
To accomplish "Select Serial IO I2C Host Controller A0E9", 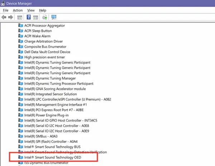I will click(x=57, y=131).
